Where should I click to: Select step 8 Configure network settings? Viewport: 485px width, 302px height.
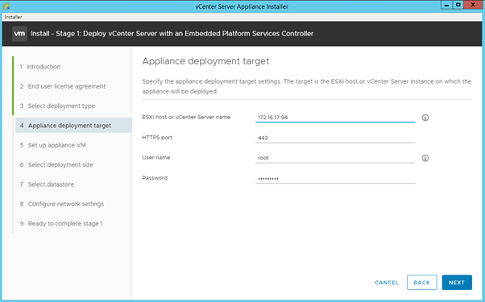[x=62, y=204]
